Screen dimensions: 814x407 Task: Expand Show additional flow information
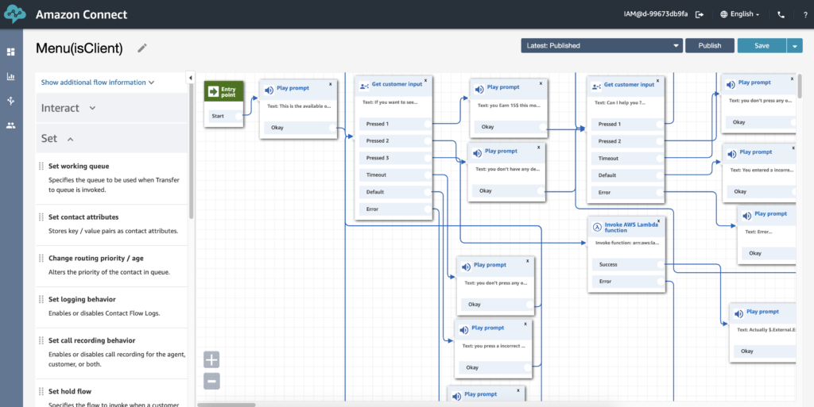coord(98,83)
